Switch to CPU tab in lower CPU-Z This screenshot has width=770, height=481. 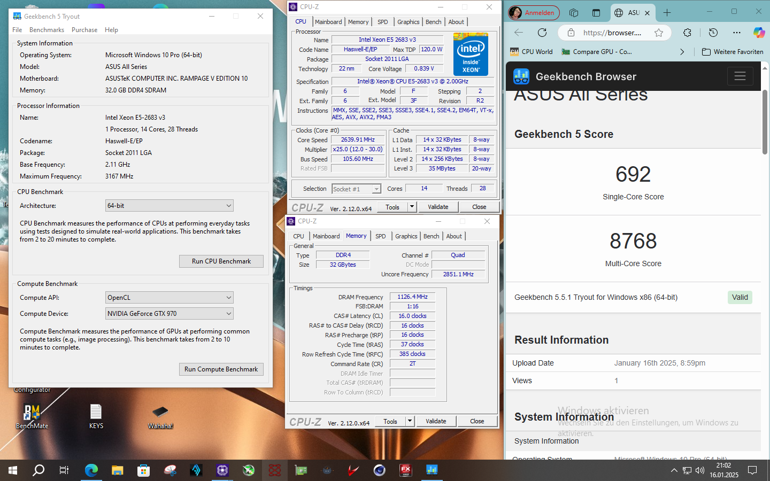click(298, 236)
